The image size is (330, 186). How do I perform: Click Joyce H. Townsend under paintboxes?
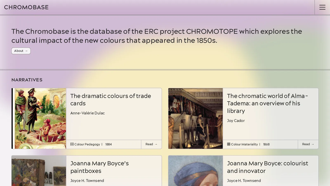[x=87, y=181]
